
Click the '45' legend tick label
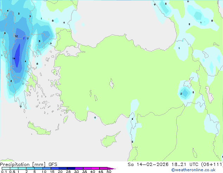tap(101, 172)
